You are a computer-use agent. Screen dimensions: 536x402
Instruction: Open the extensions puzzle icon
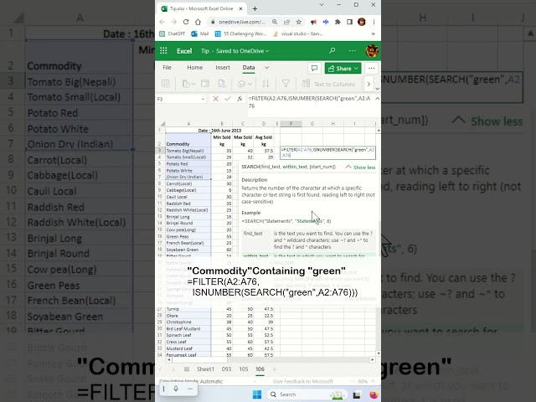coord(338,22)
